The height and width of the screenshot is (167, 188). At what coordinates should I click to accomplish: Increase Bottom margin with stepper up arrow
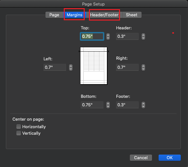[108, 104]
